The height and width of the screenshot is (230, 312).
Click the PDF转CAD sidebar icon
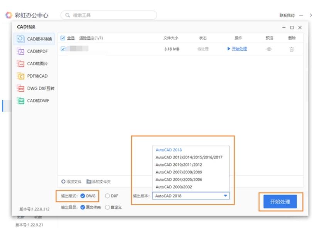pos(20,76)
